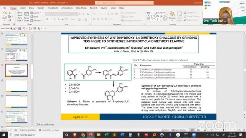246x138 pixels.
Task: Switch to Zoom app in taskbar
Action: [194, 135]
